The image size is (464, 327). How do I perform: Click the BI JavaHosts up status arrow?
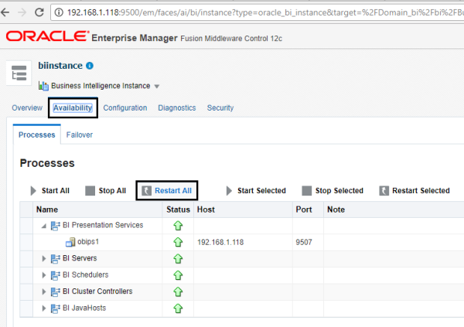click(x=178, y=308)
